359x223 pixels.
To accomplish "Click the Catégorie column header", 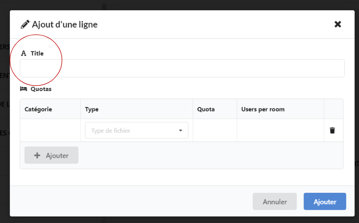I will pyautogui.click(x=38, y=109).
